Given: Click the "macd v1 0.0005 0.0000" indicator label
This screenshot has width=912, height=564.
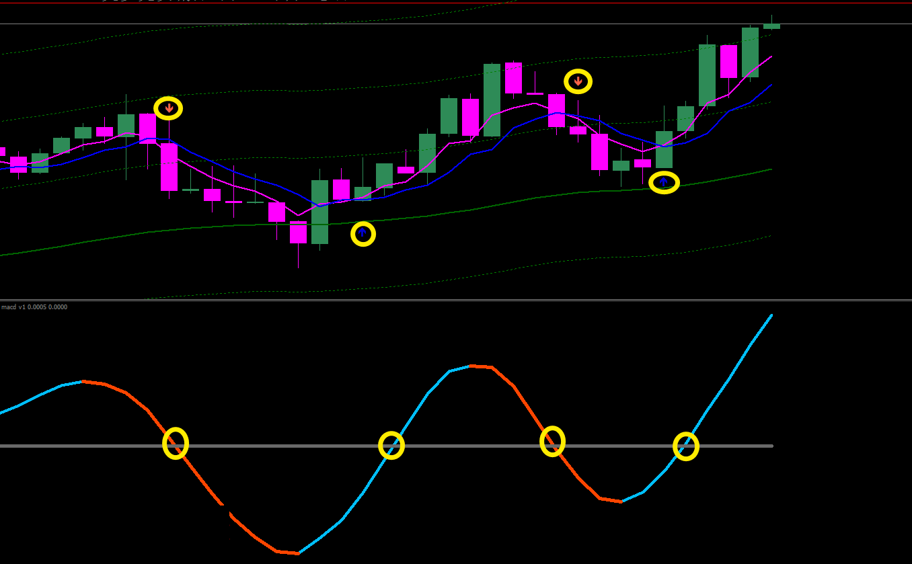Looking at the screenshot, I should pyautogui.click(x=34, y=307).
